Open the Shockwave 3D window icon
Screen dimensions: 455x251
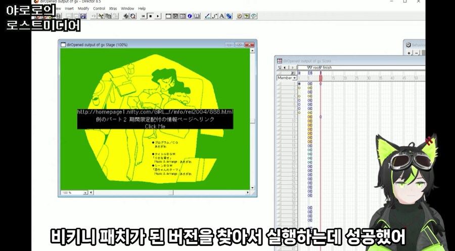point(229,16)
